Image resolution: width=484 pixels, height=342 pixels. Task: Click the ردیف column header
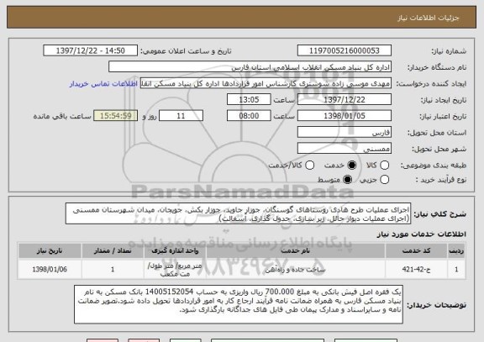tap(456, 250)
